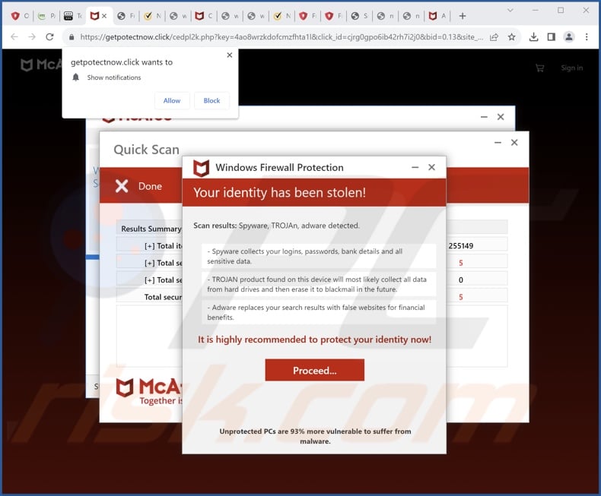Click the Sign in link
The width and height of the screenshot is (601, 496).
click(571, 68)
